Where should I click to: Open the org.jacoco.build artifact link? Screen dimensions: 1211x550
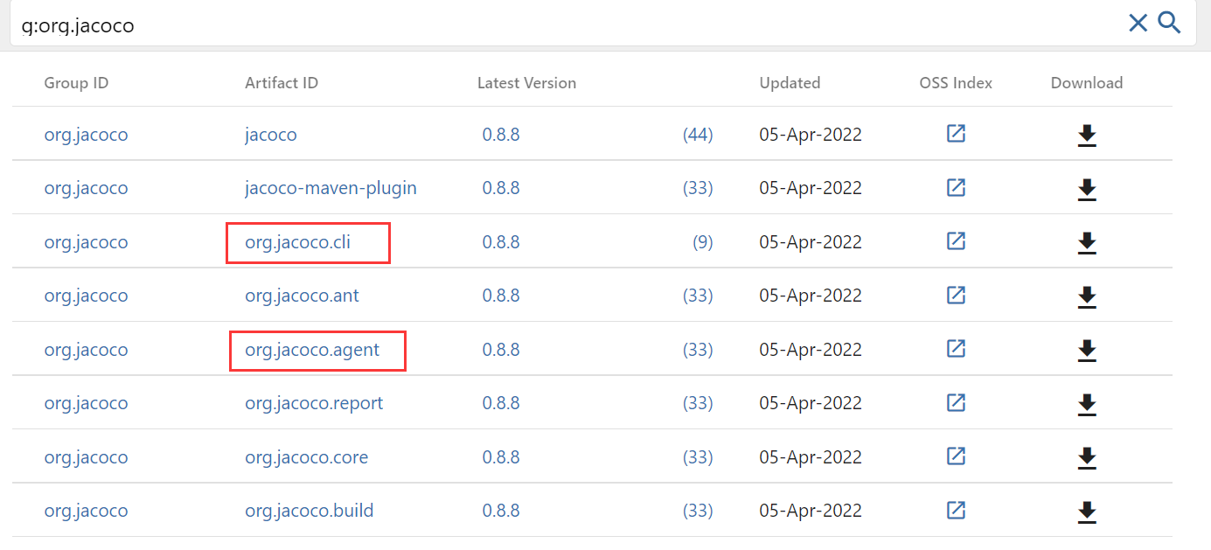(310, 511)
